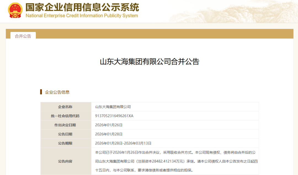Click the 作出决定日期 label cell

(66, 125)
